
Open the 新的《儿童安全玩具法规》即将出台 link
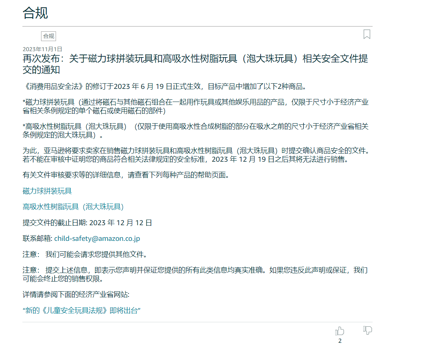coord(81,311)
